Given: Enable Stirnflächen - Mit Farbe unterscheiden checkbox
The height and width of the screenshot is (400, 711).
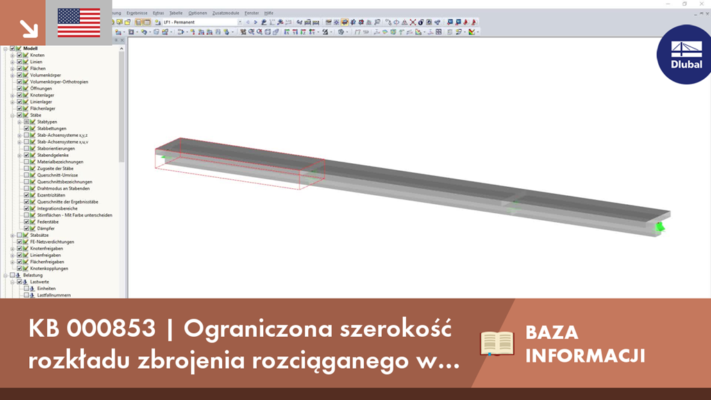Looking at the screenshot, I should click(26, 215).
